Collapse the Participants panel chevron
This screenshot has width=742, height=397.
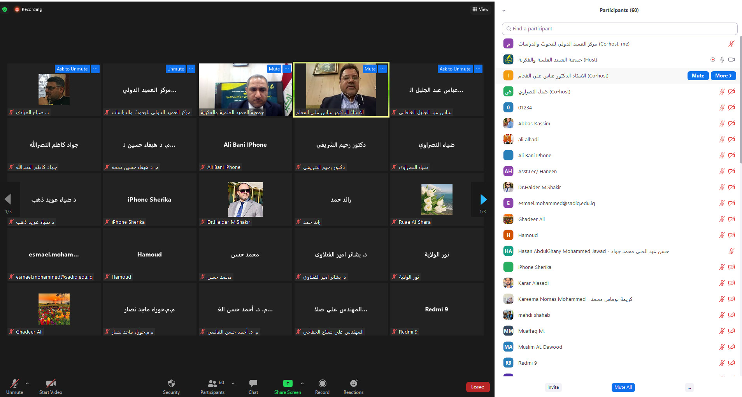[x=504, y=11]
